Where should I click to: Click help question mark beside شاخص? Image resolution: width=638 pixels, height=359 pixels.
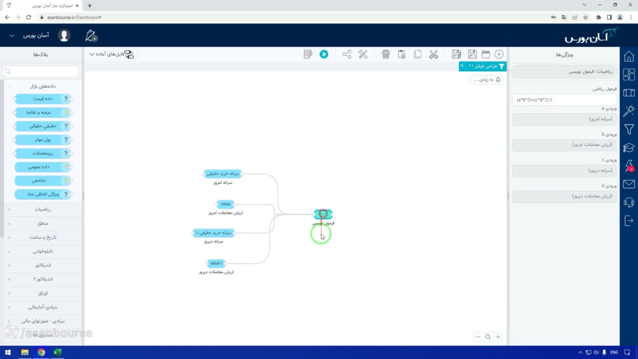tap(66, 180)
